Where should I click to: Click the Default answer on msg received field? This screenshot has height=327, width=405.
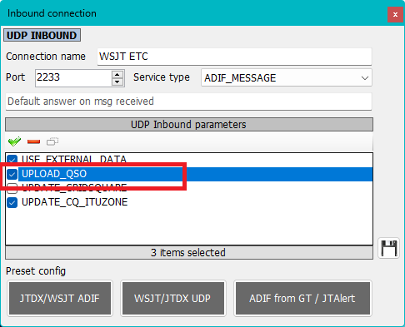(188, 102)
